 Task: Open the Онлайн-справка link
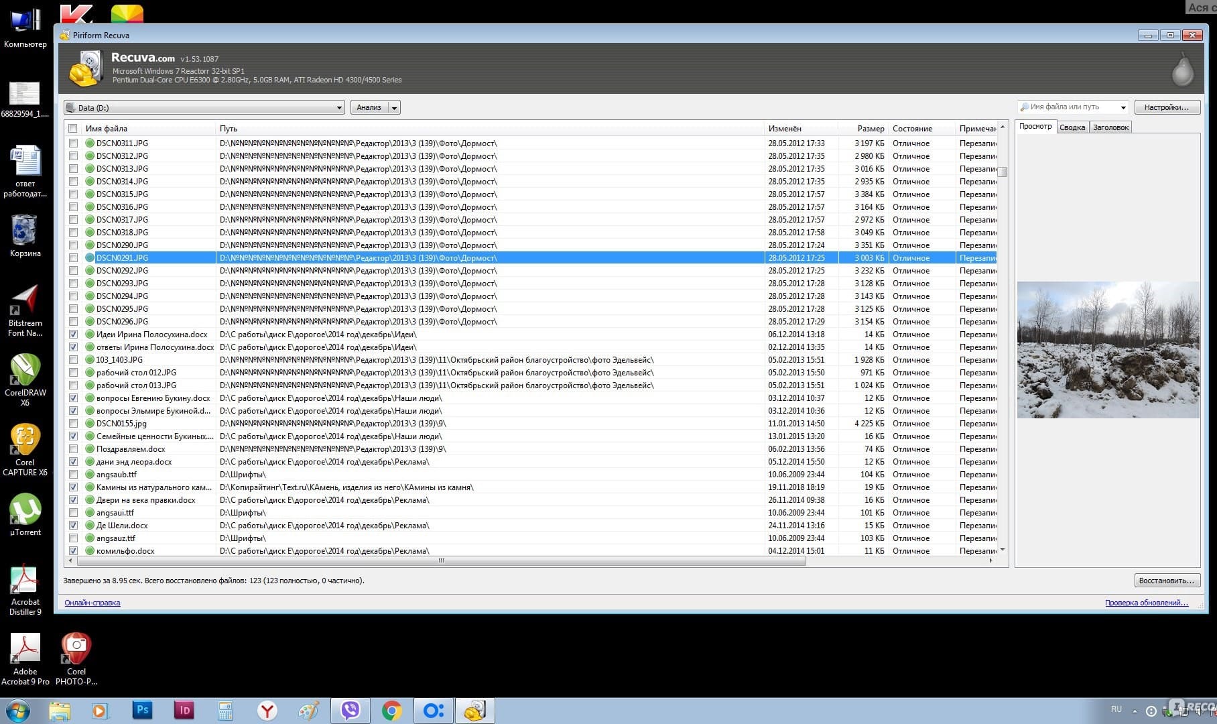(x=92, y=603)
